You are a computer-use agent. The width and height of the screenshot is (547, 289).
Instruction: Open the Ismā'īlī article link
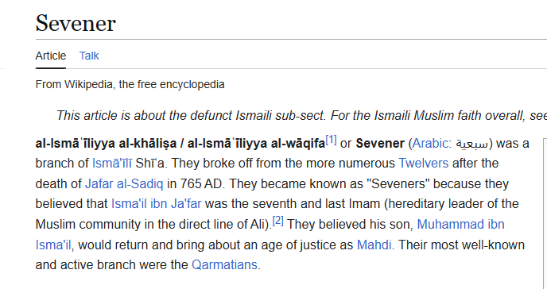[112, 164]
